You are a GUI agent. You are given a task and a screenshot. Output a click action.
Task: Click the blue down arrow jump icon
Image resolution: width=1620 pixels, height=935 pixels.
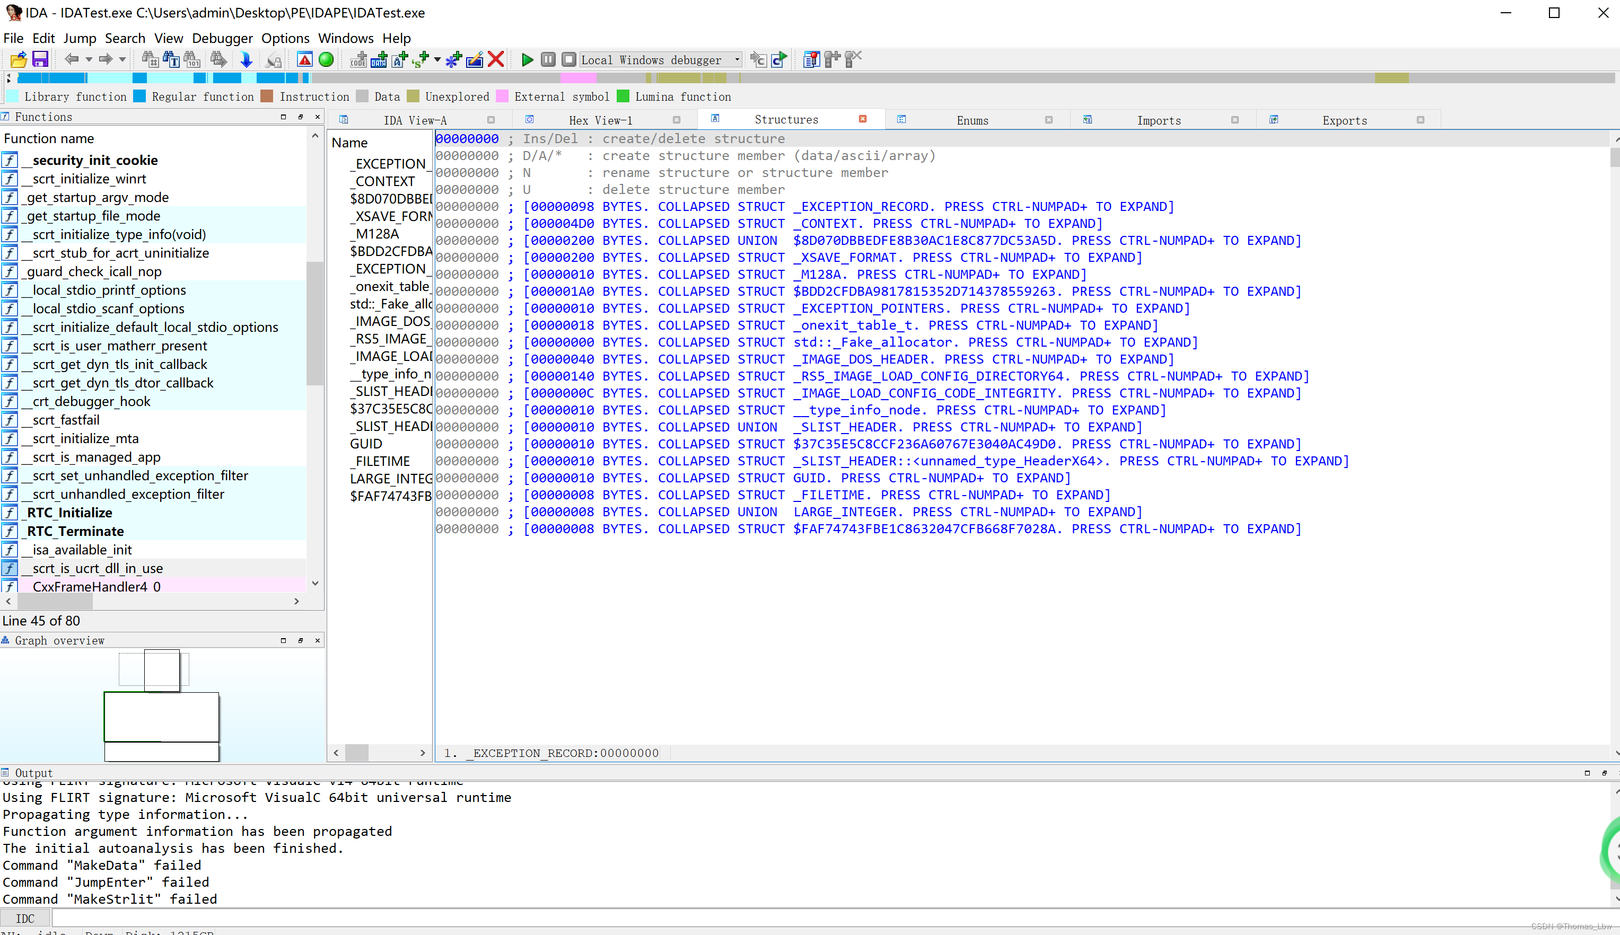(x=246, y=60)
